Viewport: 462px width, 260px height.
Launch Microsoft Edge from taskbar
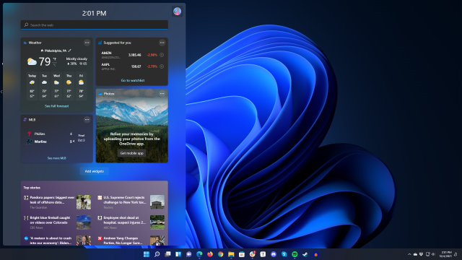(x=199, y=254)
